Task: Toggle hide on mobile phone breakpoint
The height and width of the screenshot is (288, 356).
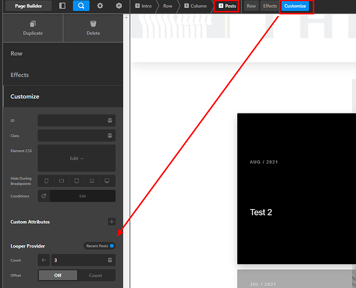Action: click(x=46, y=181)
